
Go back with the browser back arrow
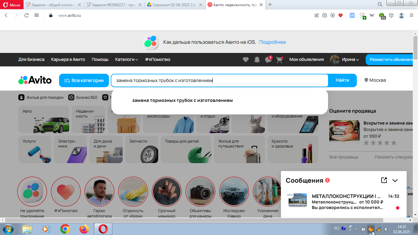(x=6, y=15)
